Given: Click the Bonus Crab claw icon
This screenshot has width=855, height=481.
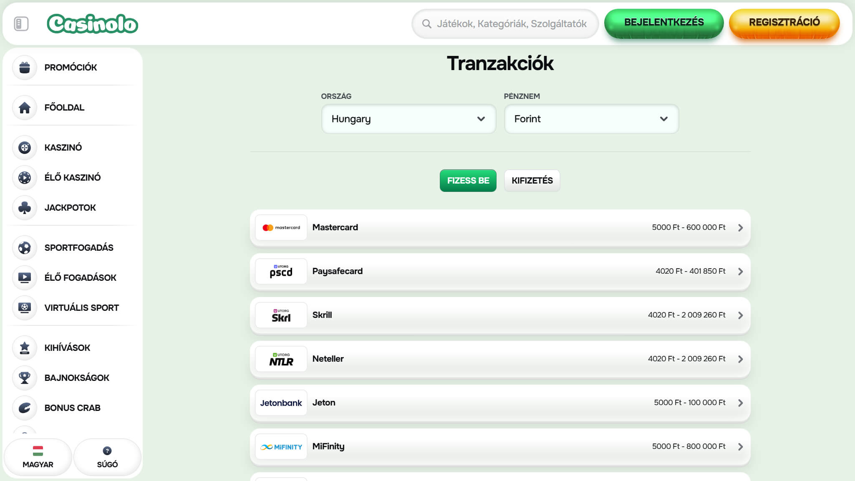Looking at the screenshot, I should click(x=25, y=408).
